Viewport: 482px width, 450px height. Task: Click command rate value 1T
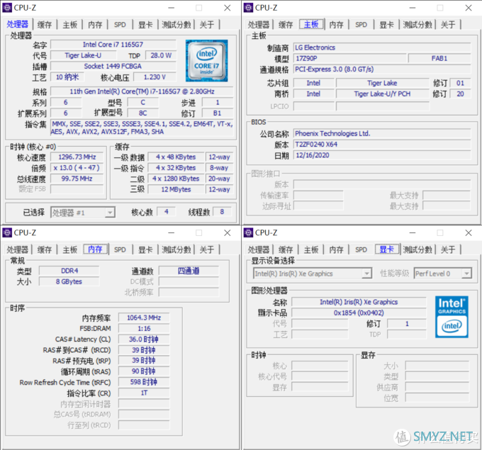pyautogui.click(x=144, y=393)
